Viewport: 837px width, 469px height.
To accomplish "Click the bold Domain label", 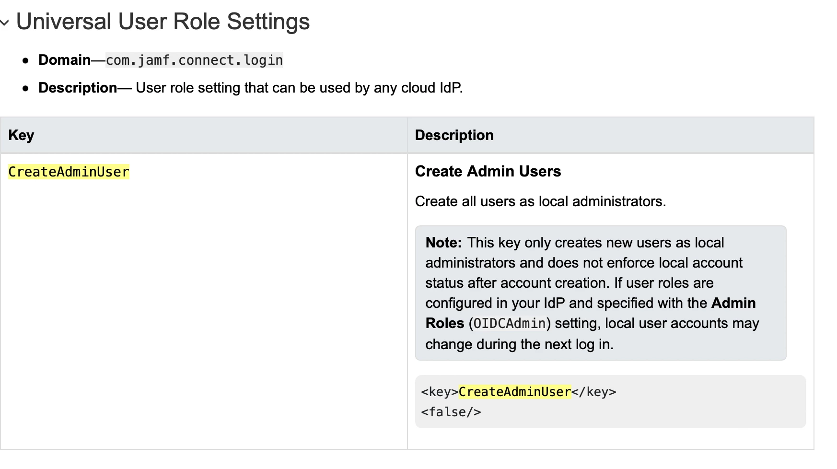I will (64, 60).
